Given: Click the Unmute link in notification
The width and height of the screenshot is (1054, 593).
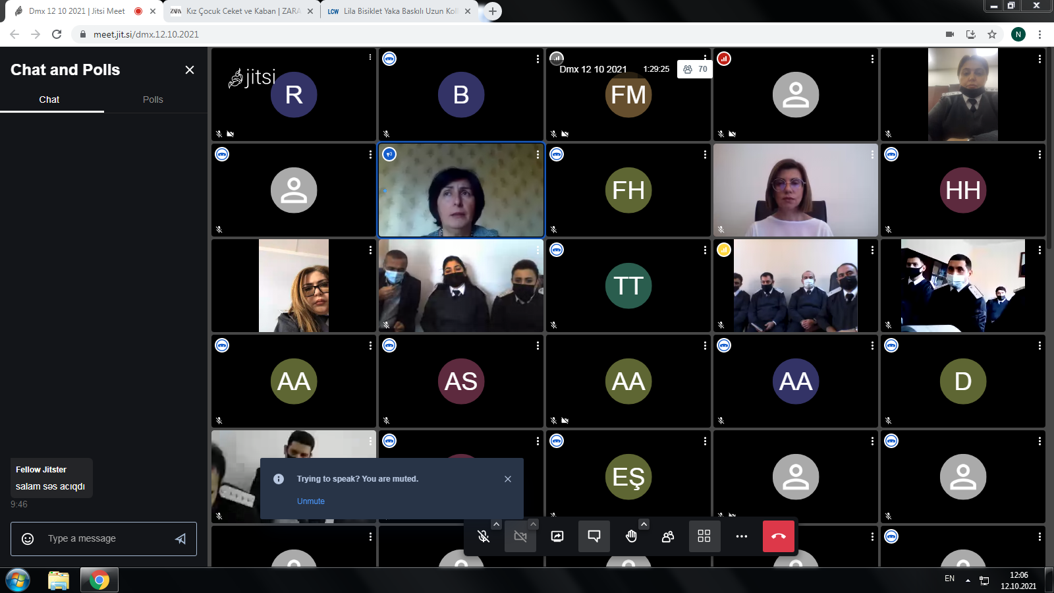Looking at the screenshot, I should click(311, 501).
